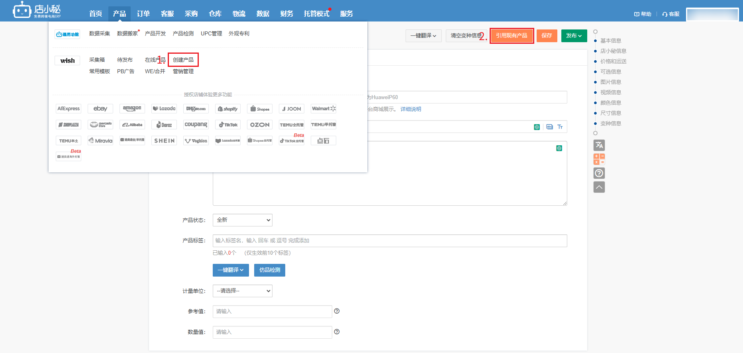Choose the OZON platform logo
Viewport: 743px width, 353px height.
click(x=260, y=125)
